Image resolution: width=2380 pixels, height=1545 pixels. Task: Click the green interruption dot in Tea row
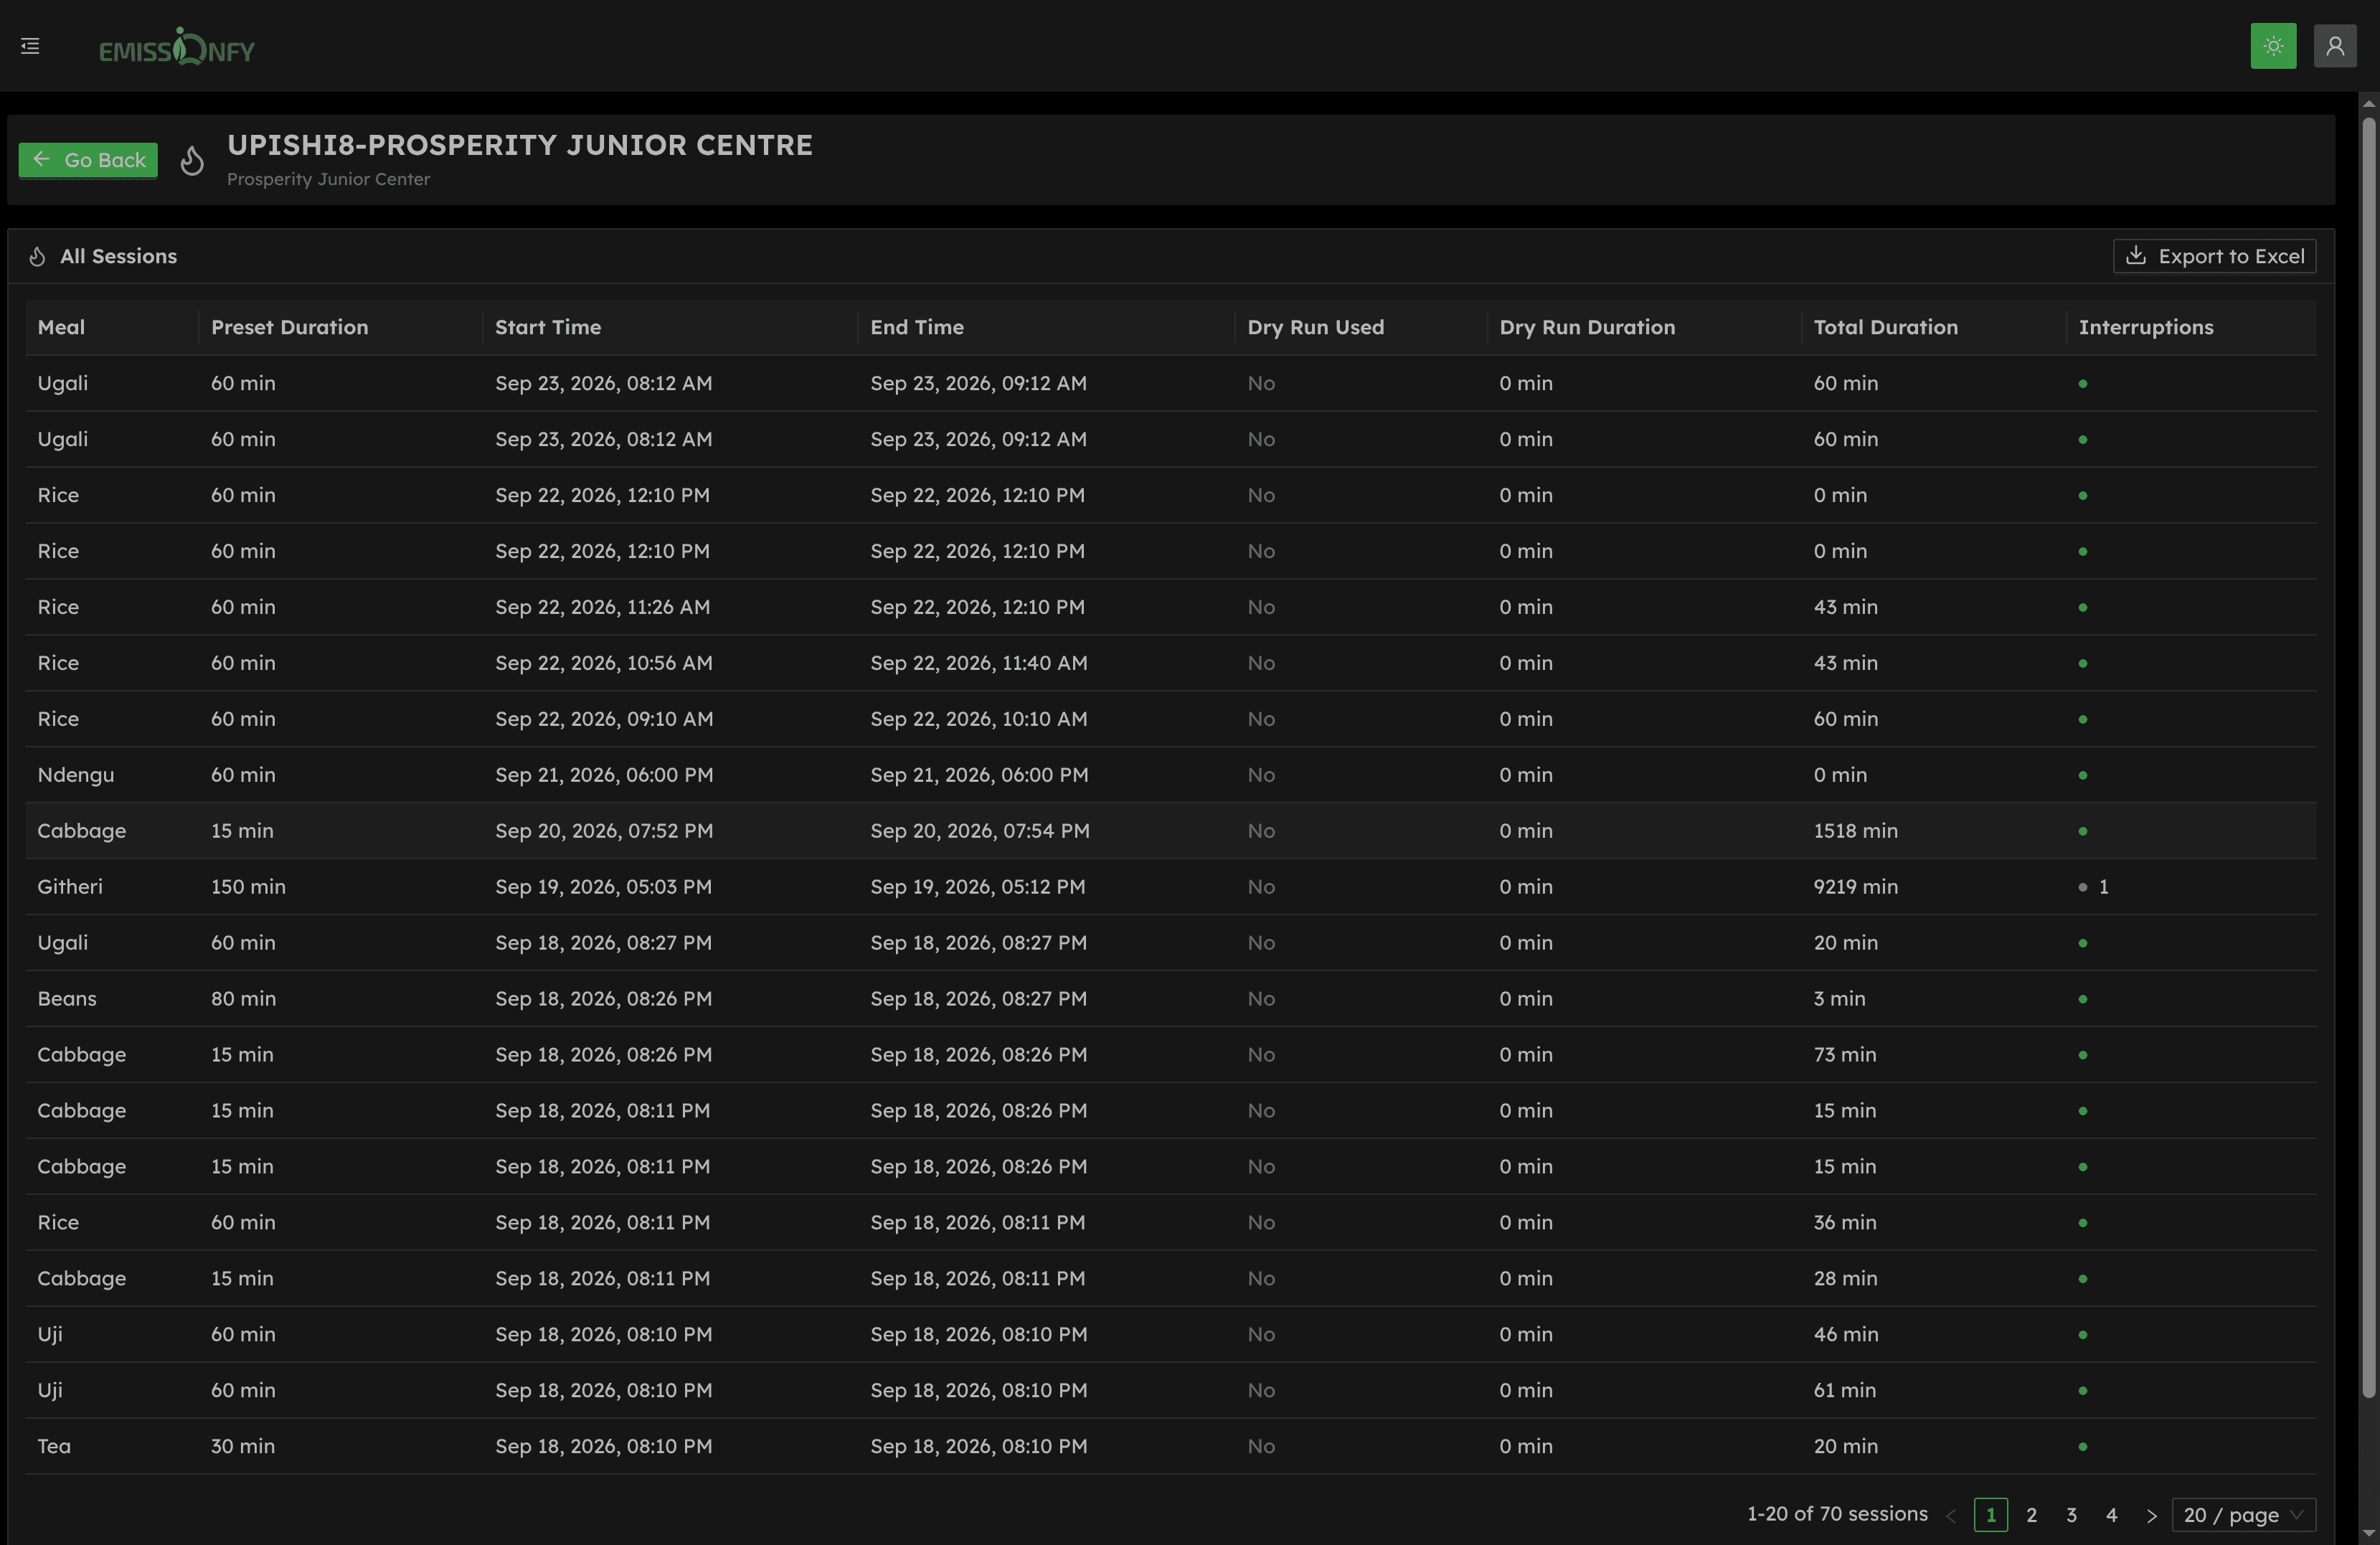pyautogui.click(x=2082, y=1447)
